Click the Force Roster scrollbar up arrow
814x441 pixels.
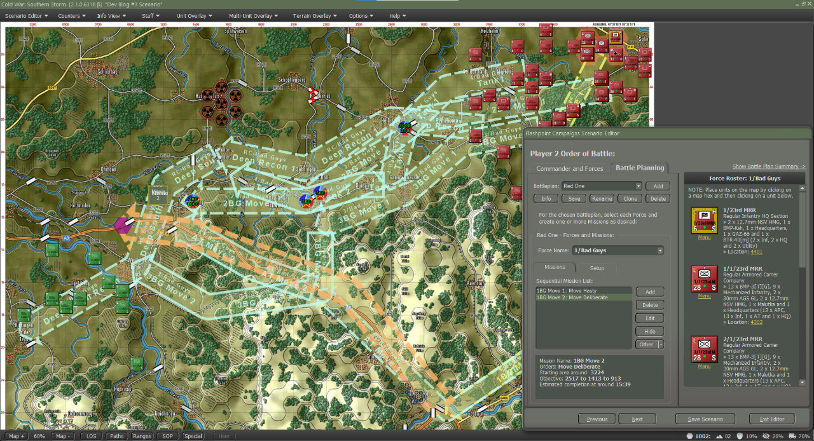802,189
